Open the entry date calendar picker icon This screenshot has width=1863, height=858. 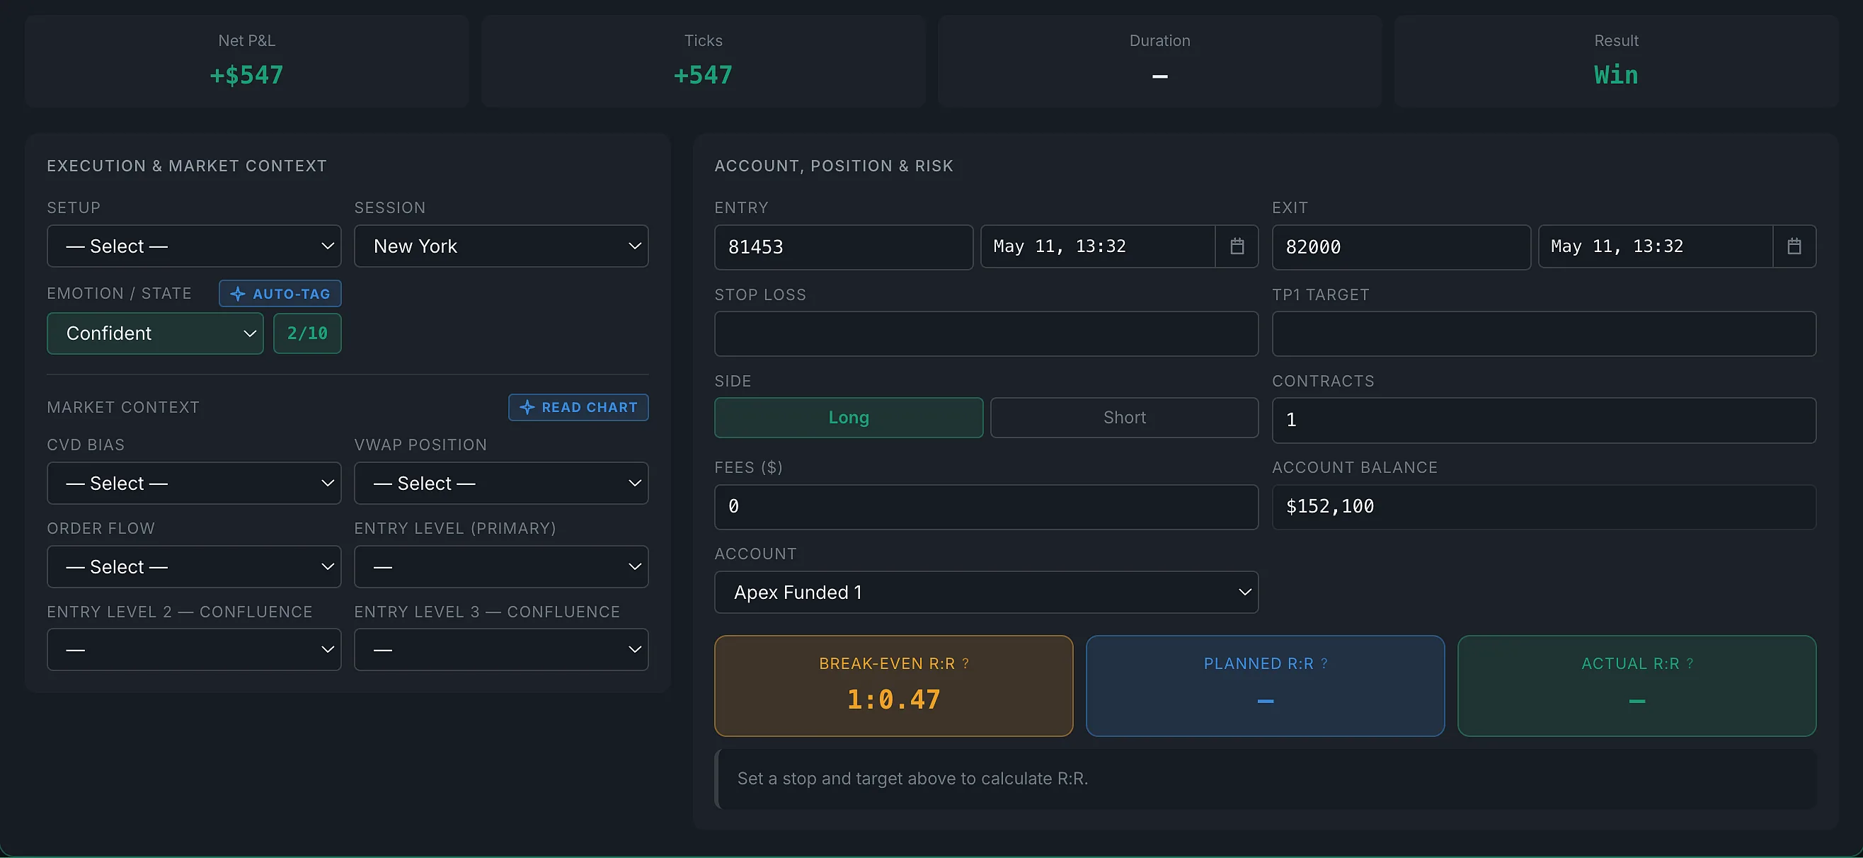[x=1237, y=246]
